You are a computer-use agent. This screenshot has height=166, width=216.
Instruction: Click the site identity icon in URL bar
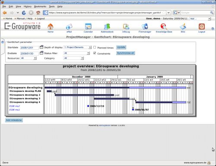pos(45,13)
